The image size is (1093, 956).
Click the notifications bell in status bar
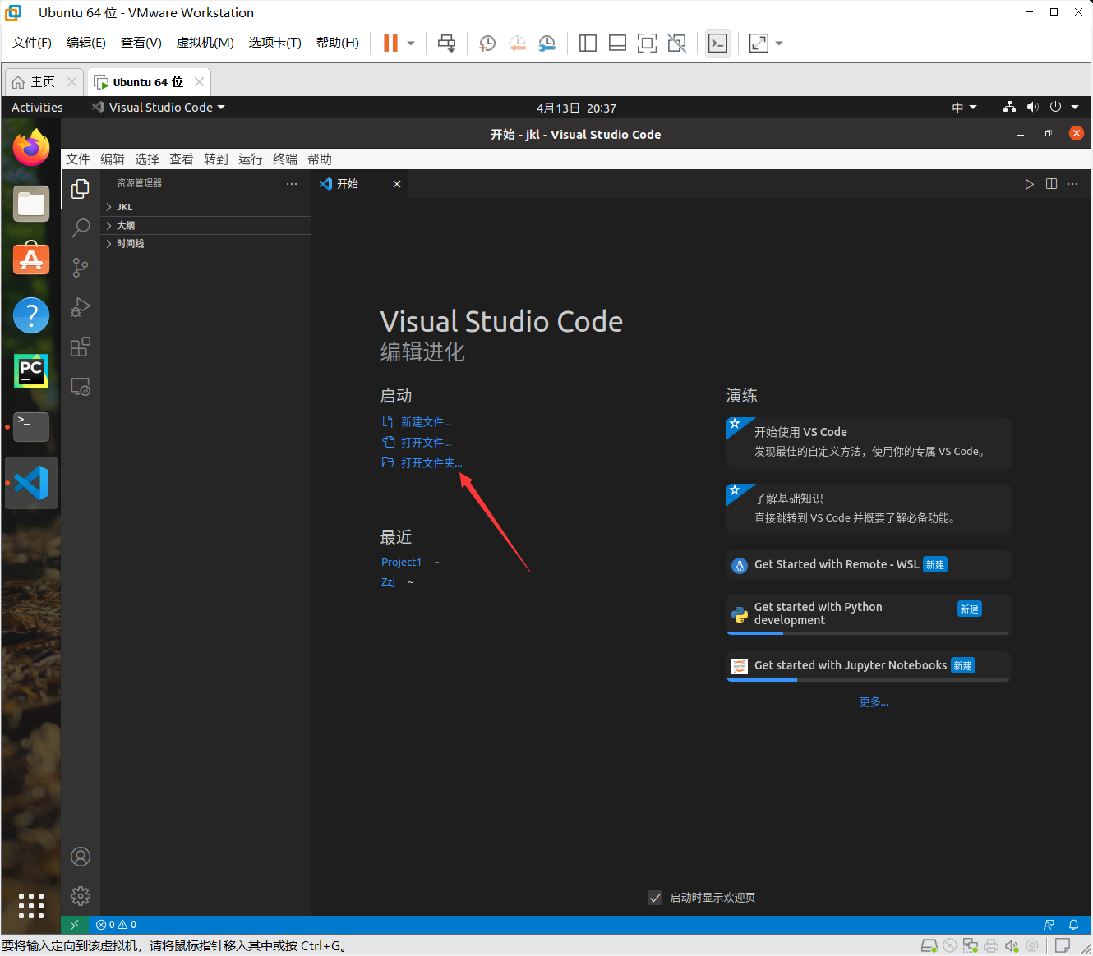point(1073,925)
